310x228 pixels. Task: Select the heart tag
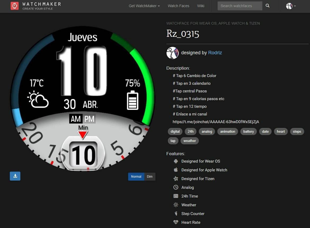click(281, 132)
